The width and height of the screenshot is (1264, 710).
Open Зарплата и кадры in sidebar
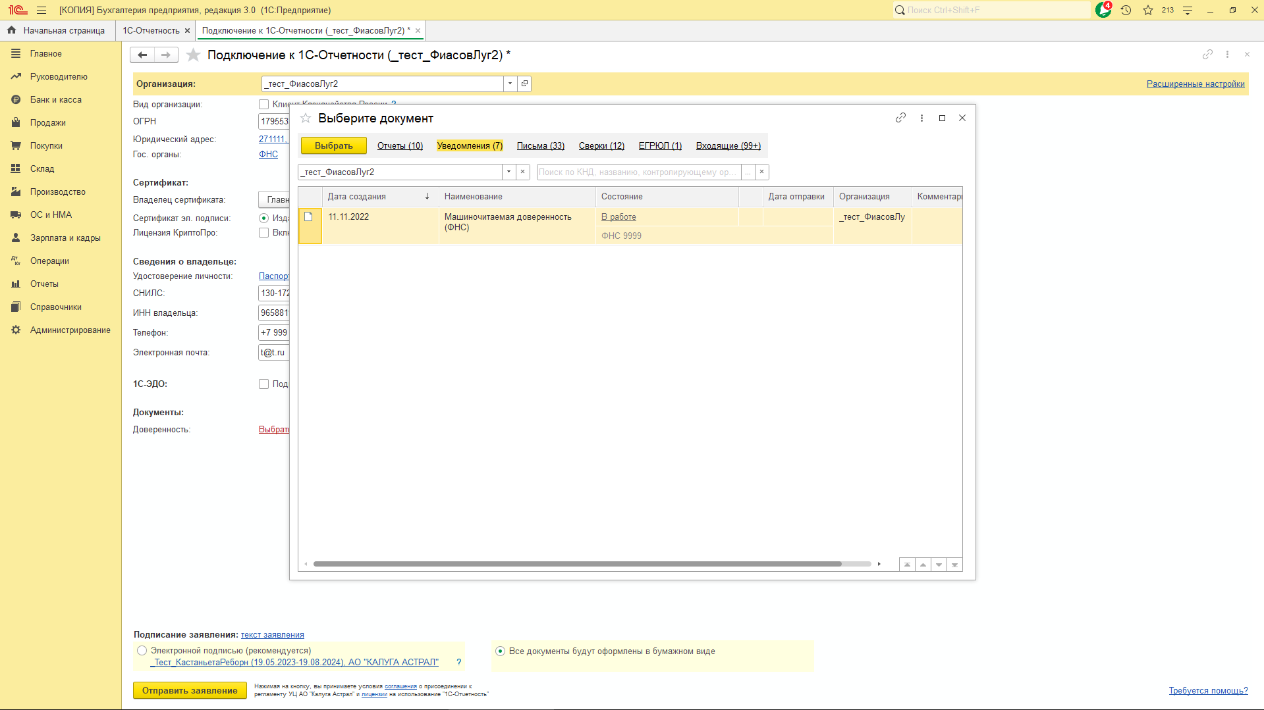click(65, 238)
